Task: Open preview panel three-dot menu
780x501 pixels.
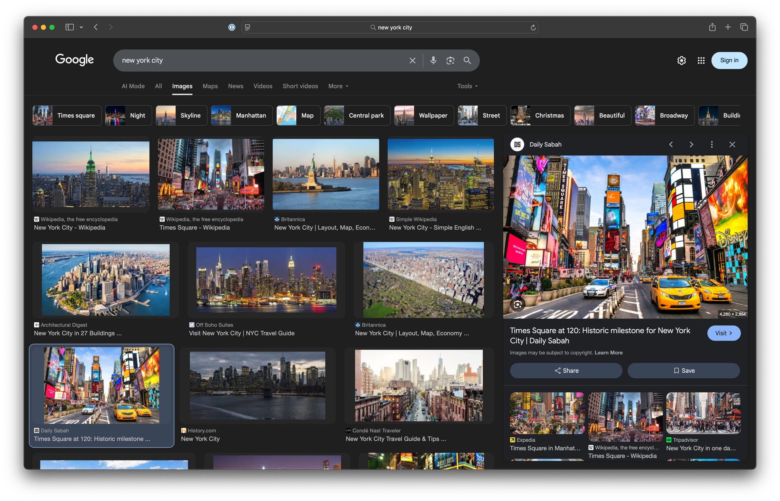Action: pyautogui.click(x=712, y=144)
